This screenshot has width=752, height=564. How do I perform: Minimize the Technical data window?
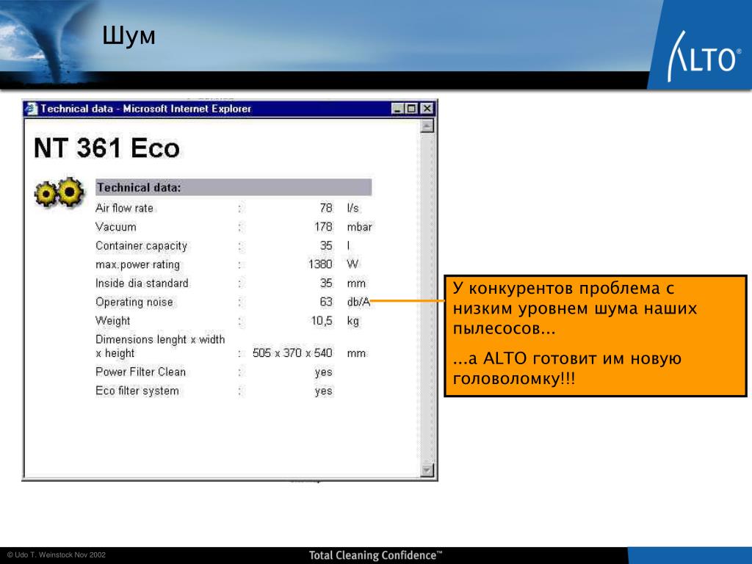tap(397, 109)
